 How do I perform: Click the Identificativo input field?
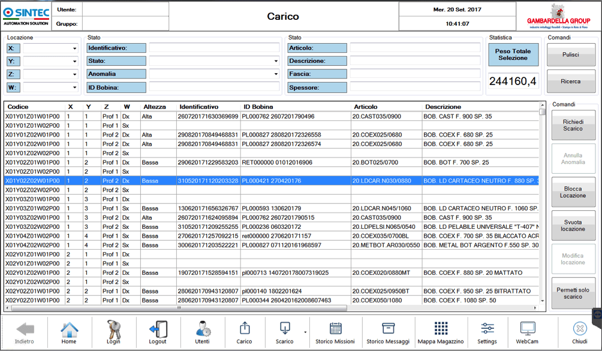[214, 47]
